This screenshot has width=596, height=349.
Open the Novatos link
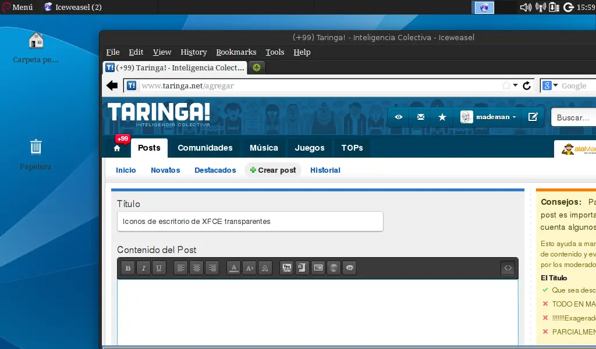pyautogui.click(x=165, y=170)
